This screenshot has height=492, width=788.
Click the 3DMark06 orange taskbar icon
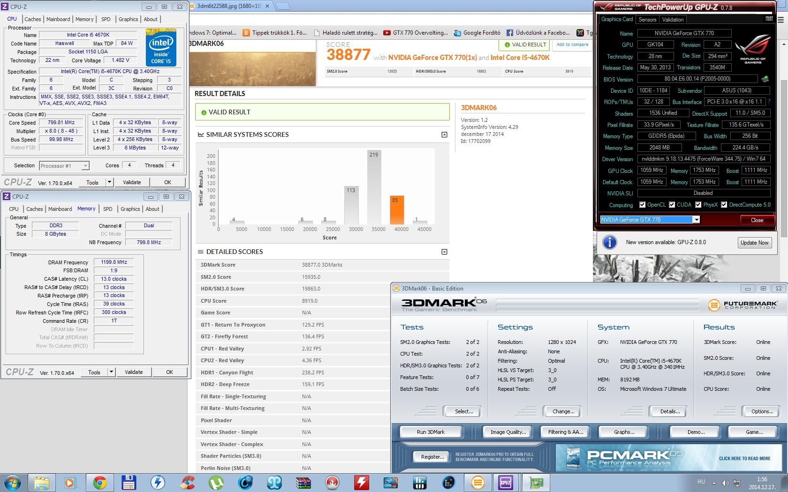(477, 483)
